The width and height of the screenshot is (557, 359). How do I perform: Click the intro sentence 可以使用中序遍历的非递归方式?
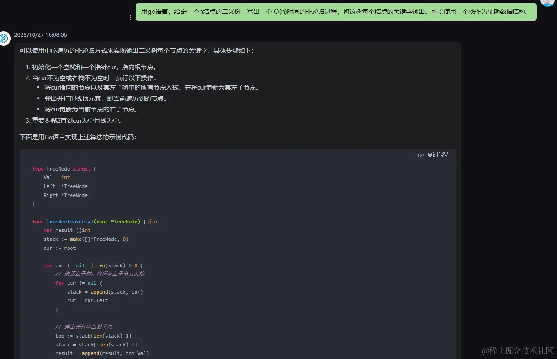(136, 51)
